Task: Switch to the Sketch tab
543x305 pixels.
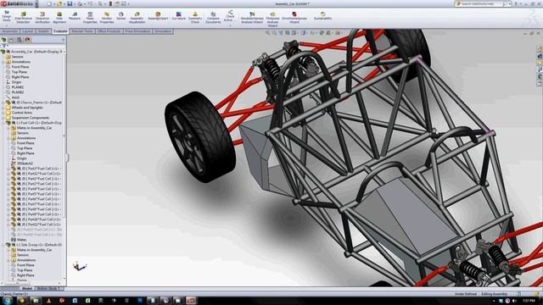Action: 43,31
